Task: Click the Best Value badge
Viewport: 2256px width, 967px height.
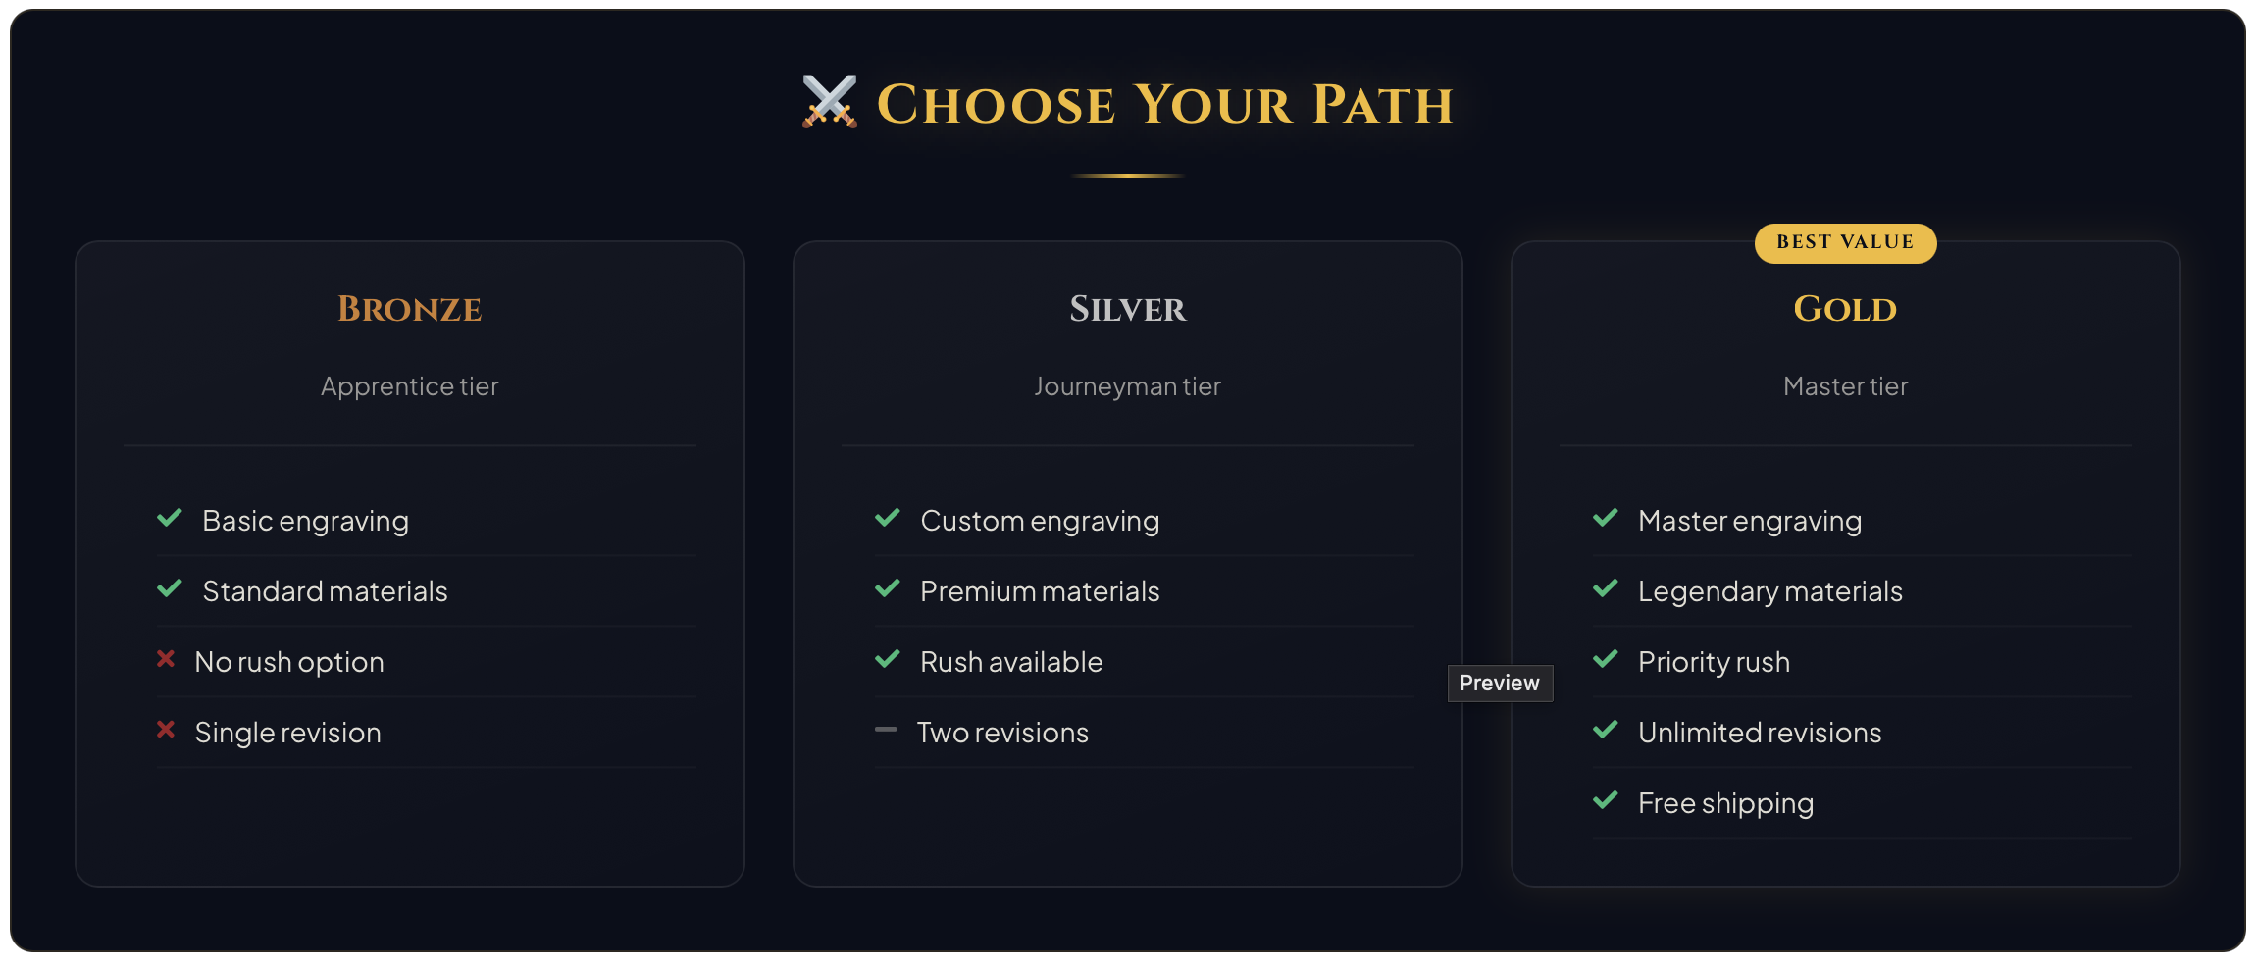Action: click(1845, 243)
